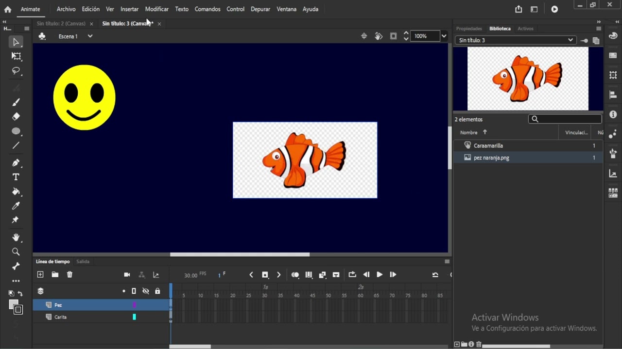Play the timeline animation
622x349 pixels.
point(380,275)
